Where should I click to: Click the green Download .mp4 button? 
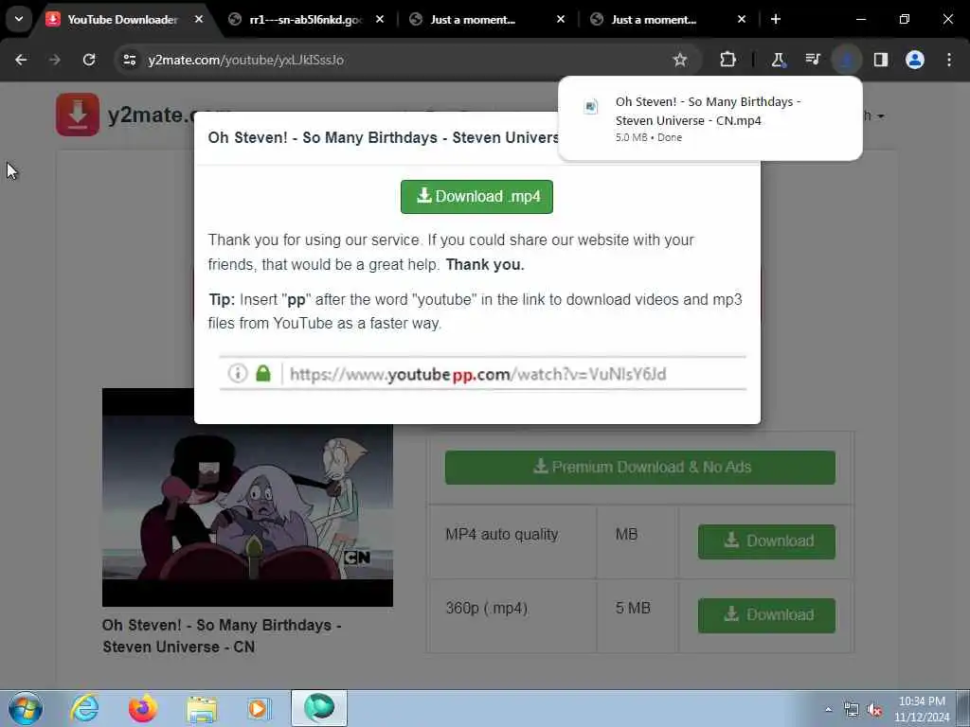click(x=476, y=197)
